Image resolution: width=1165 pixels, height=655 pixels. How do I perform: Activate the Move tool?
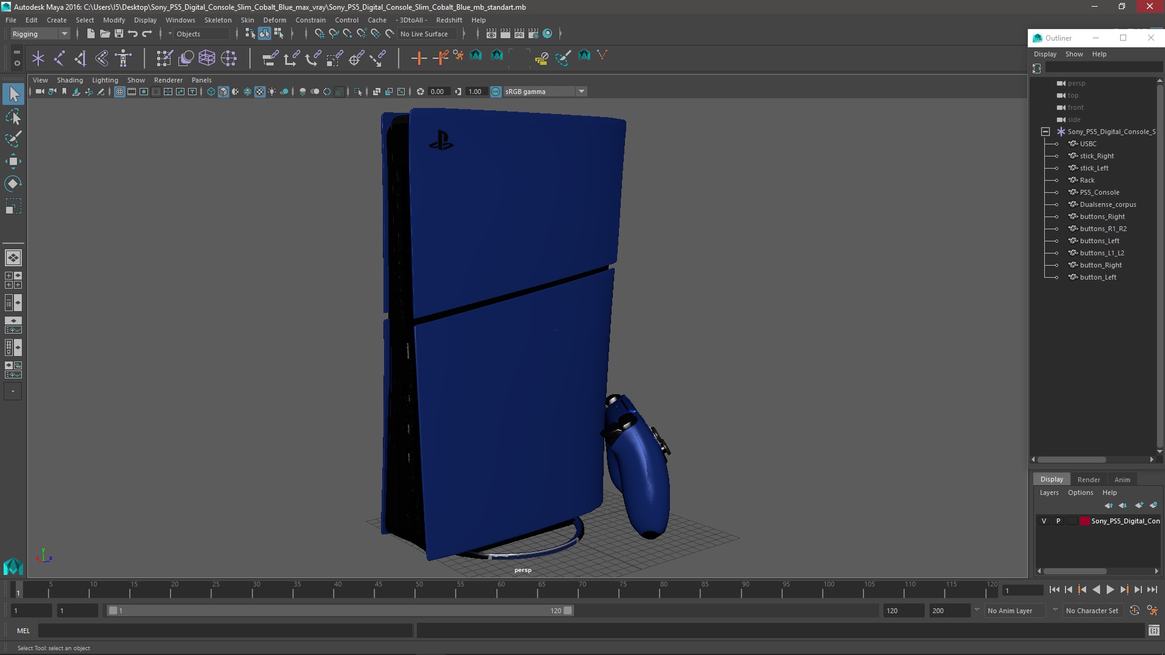(13, 161)
